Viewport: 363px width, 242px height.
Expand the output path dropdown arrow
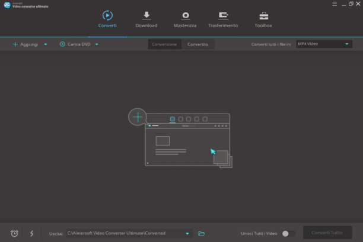pyautogui.click(x=187, y=234)
